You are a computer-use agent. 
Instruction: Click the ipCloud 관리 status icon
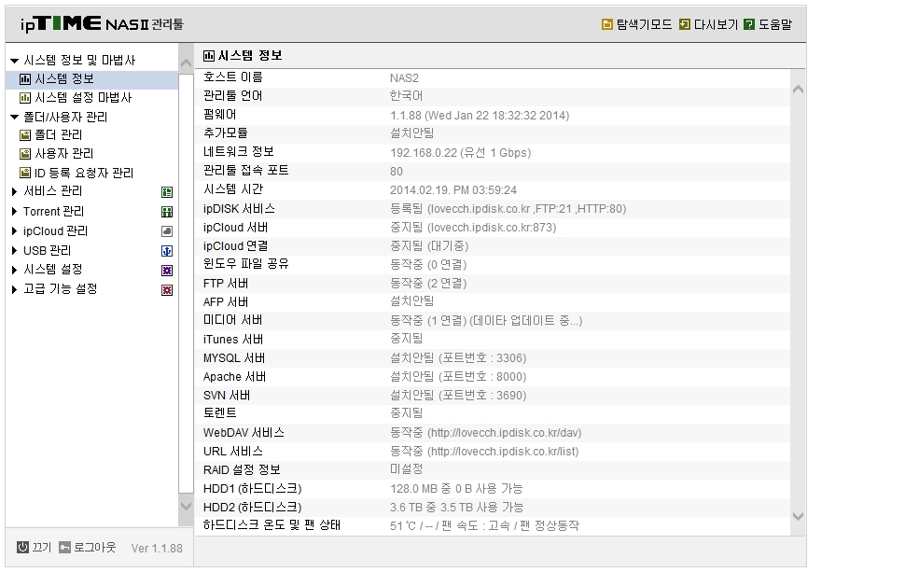click(x=167, y=231)
